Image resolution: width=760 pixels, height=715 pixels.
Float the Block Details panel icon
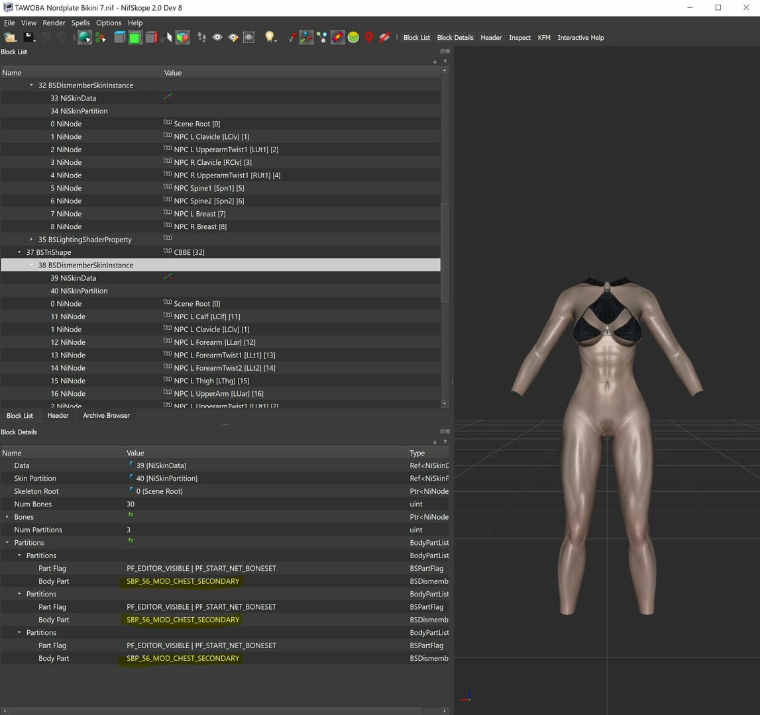coord(442,431)
